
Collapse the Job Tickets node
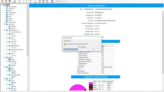tap(4, 24)
